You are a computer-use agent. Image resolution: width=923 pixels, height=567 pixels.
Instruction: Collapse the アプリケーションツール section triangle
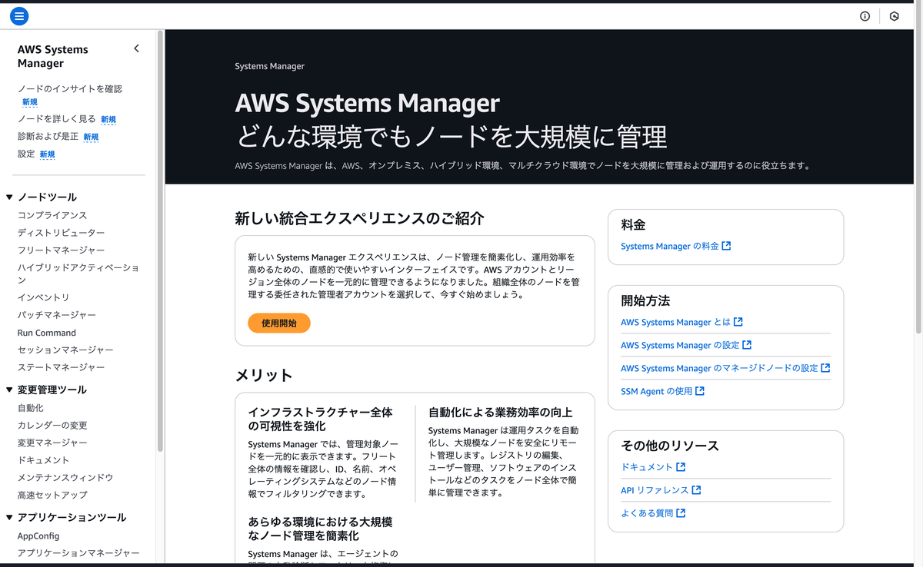click(9, 517)
